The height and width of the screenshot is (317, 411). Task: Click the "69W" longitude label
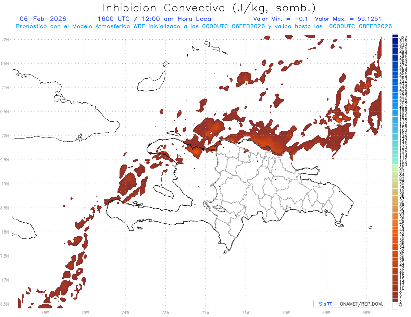tap(326, 312)
